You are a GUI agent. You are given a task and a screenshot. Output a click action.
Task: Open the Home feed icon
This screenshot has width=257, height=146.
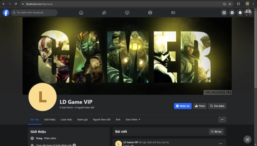coord(81,13)
